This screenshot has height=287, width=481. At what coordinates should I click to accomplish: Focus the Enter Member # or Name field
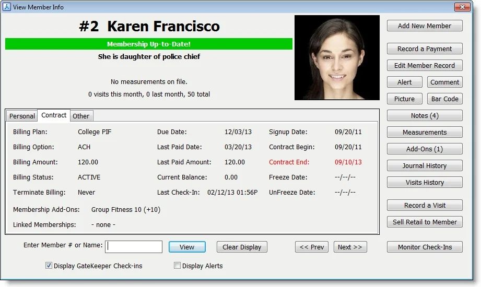tap(134, 247)
